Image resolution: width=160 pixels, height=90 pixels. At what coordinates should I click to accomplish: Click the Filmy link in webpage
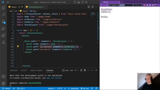[109, 9]
